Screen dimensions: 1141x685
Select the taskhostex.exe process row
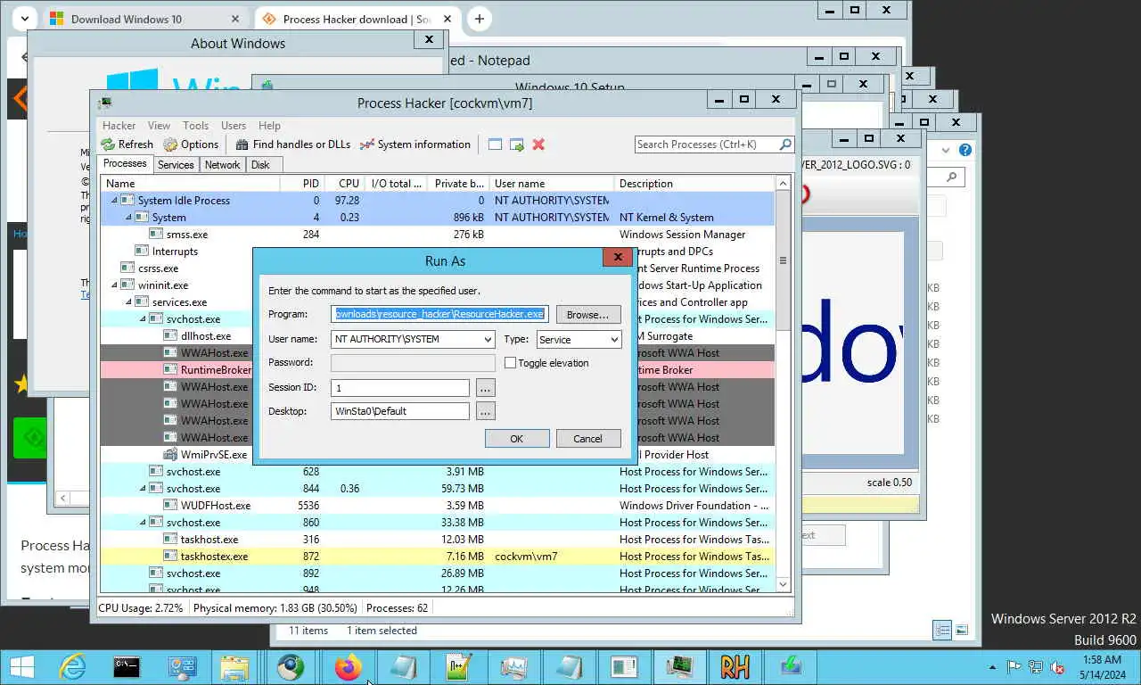pyautogui.click(x=437, y=557)
